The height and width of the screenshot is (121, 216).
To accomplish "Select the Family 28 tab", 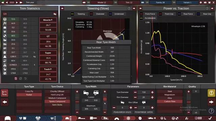I will pos(160,2).
